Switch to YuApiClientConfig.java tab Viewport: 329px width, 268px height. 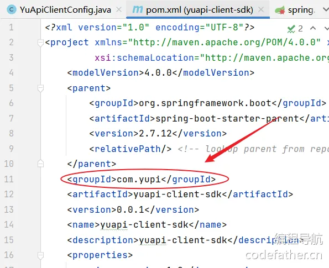pos(65,10)
